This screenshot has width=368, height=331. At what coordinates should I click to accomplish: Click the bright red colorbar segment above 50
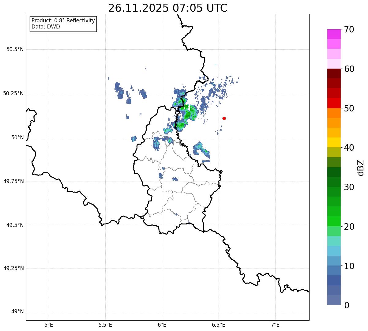click(334, 103)
